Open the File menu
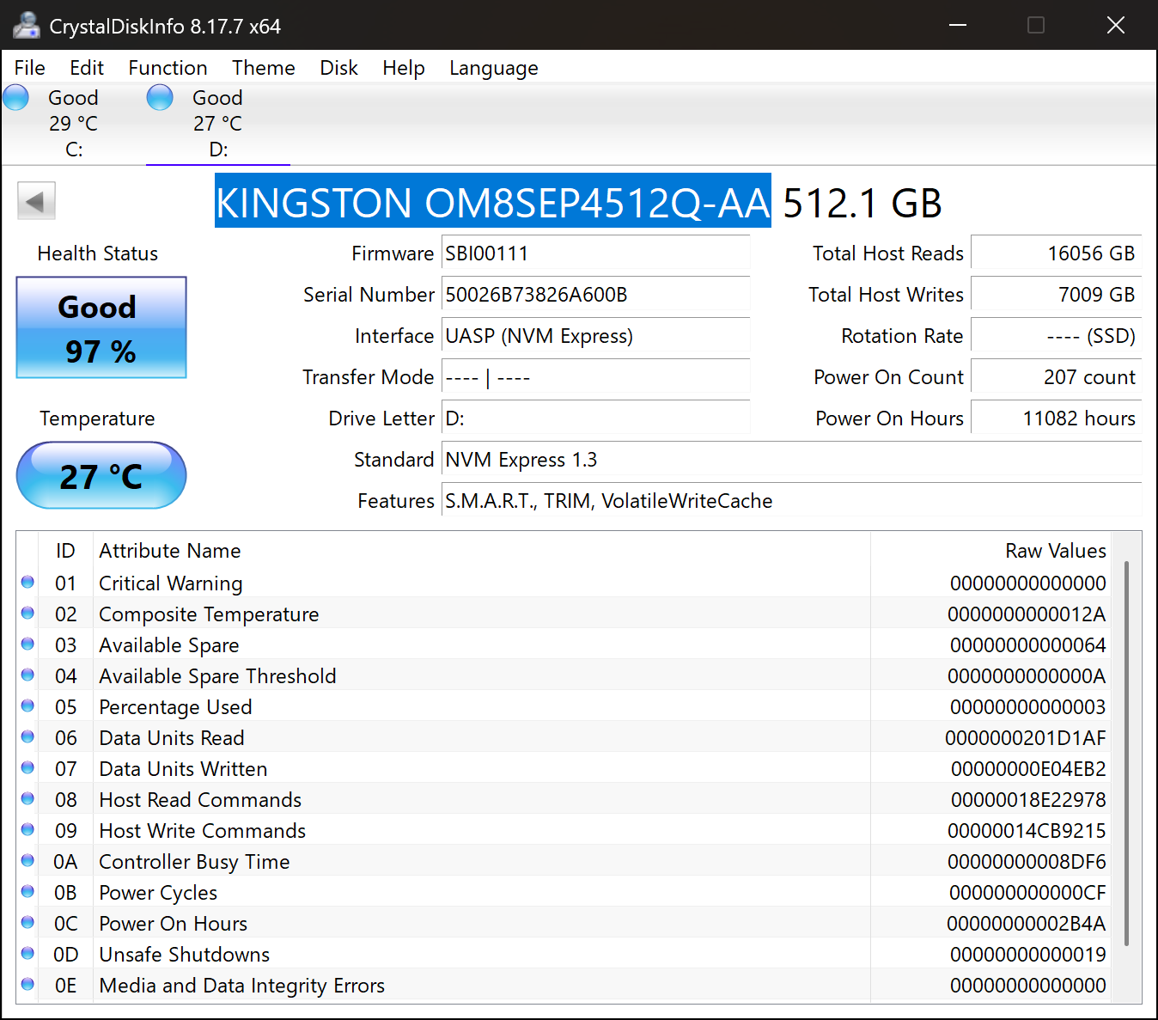 pyautogui.click(x=30, y=68)
